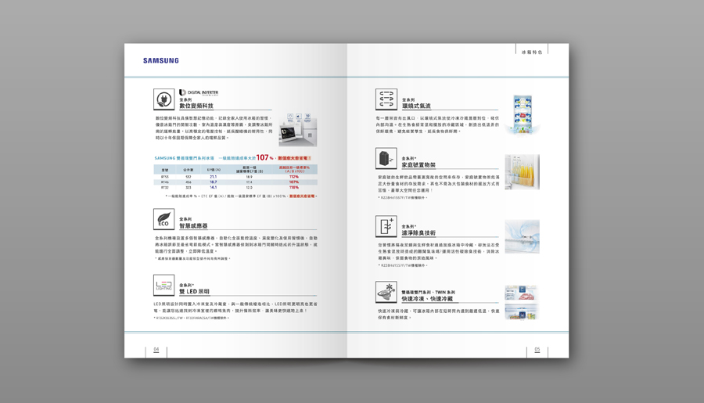704x403 pixels.
Task: Click the ECO leaf sensor icon
Action: 164,219
